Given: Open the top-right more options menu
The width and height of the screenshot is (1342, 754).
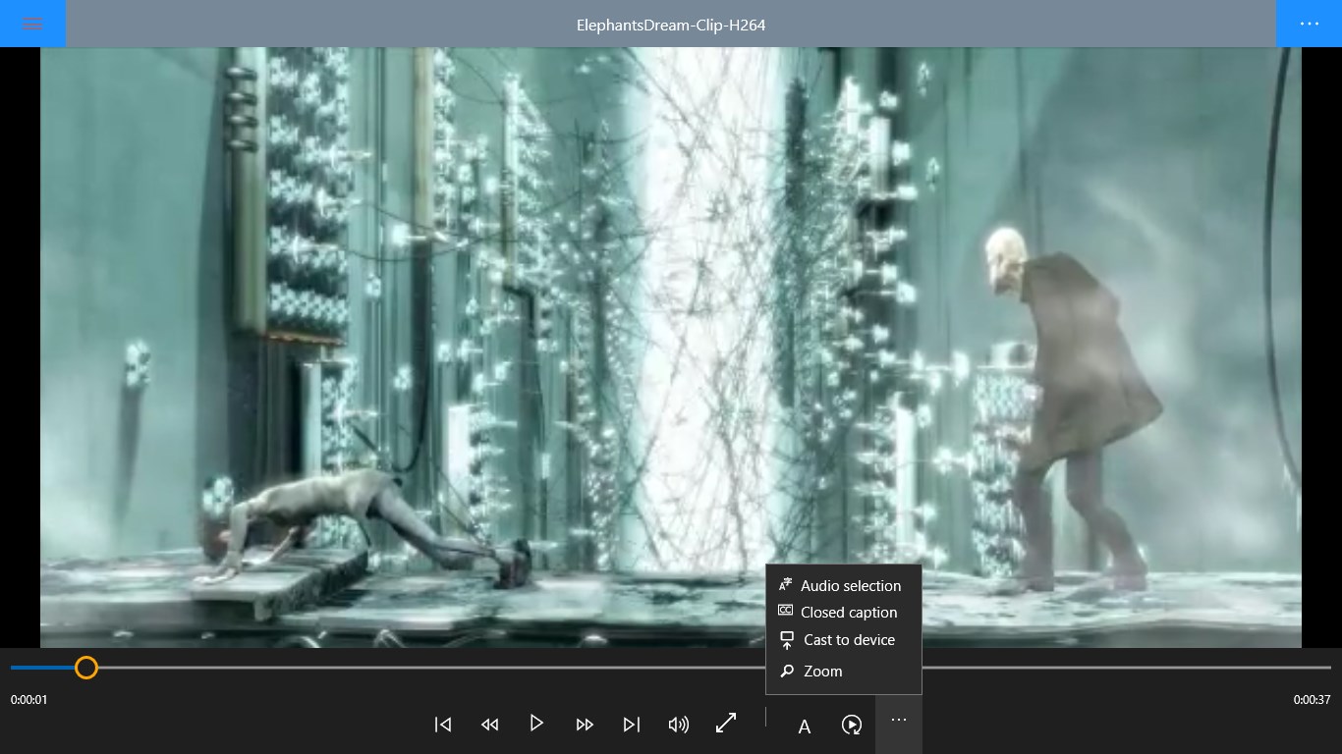Looking at the screenshot, I should (1309, 24).
